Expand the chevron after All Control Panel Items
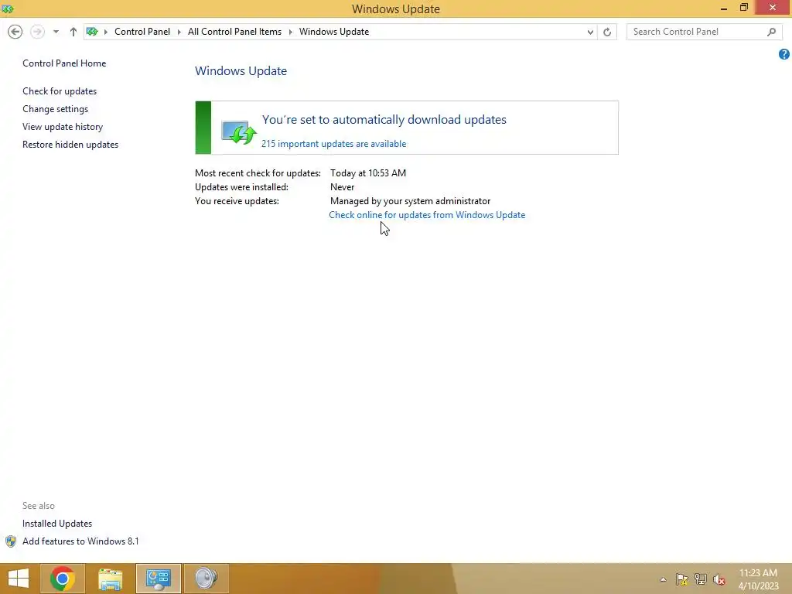792x594 pixels. pyautogui.click(x=291, y=32)
